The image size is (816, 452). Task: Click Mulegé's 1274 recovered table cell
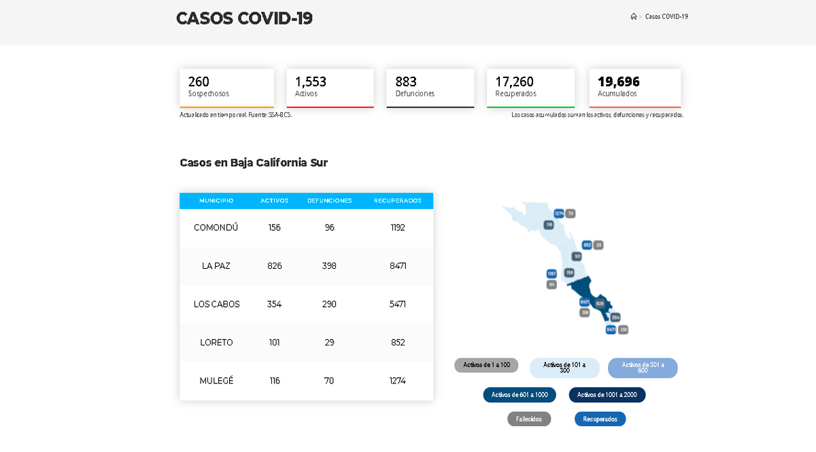[398, 381]
